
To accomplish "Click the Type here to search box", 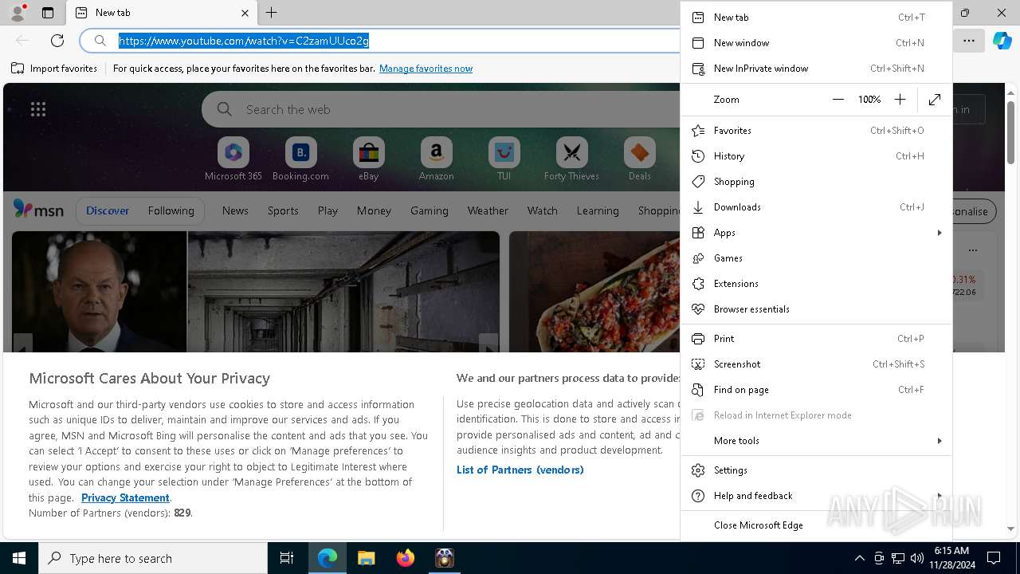I will [153, 558].
